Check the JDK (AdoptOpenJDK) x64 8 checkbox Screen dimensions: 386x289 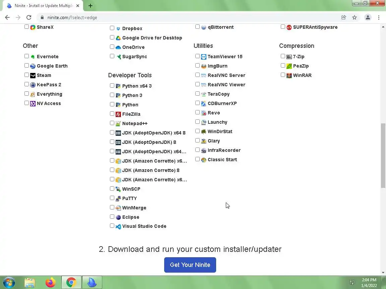point(112,132)
